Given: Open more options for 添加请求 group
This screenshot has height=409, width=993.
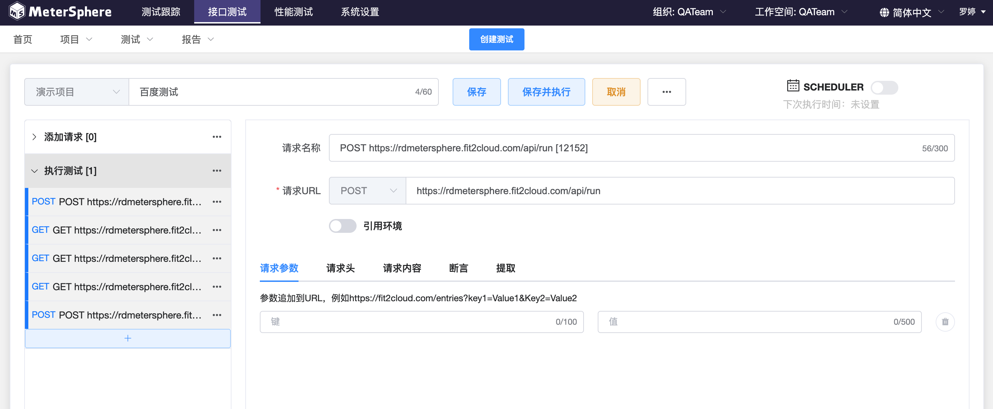Looking at the screenshot, I should point(217,137).
